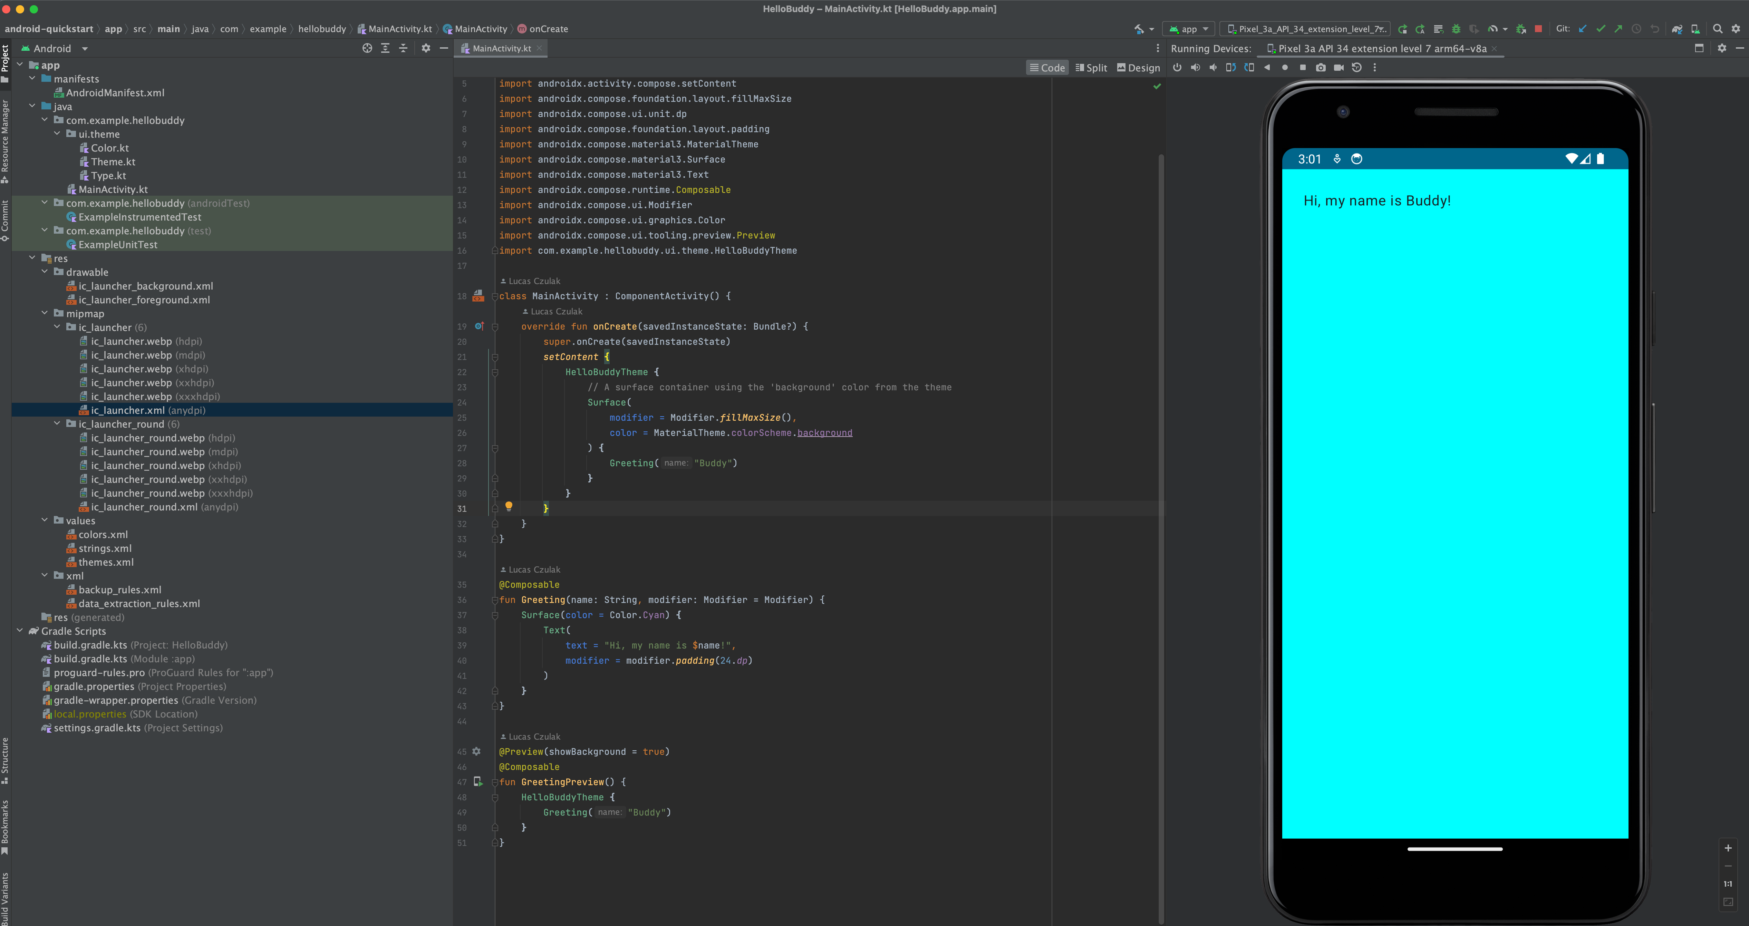Image resolution: width=1749 pixels, height=926 pixels.
Task: Toggle Structure tool window
Action: pyautogui.click(x=6, y=761)
